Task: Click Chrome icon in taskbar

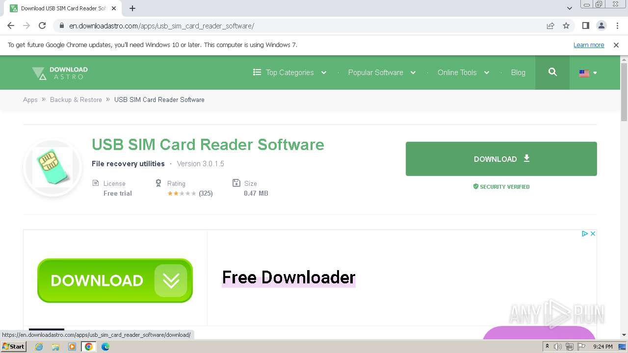Action: pos(89,347)
